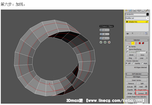The height and width of the screenshot is (105, 152).
Task: Confirm Connect Edges with green checkmark
Action: [x=101, y=42]
